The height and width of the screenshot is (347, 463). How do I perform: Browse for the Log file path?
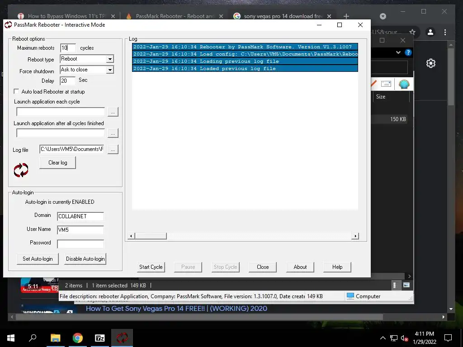(113, 149)
